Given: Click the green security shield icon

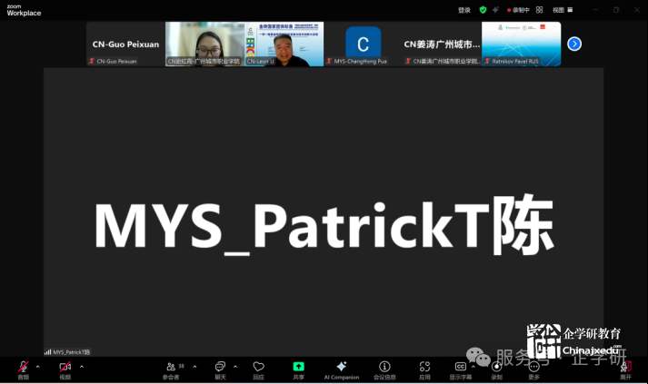Looking at the screenshot, I should [484, 10].
